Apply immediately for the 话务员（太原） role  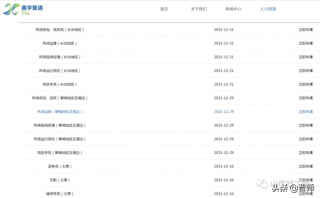(x=305, y=166)
